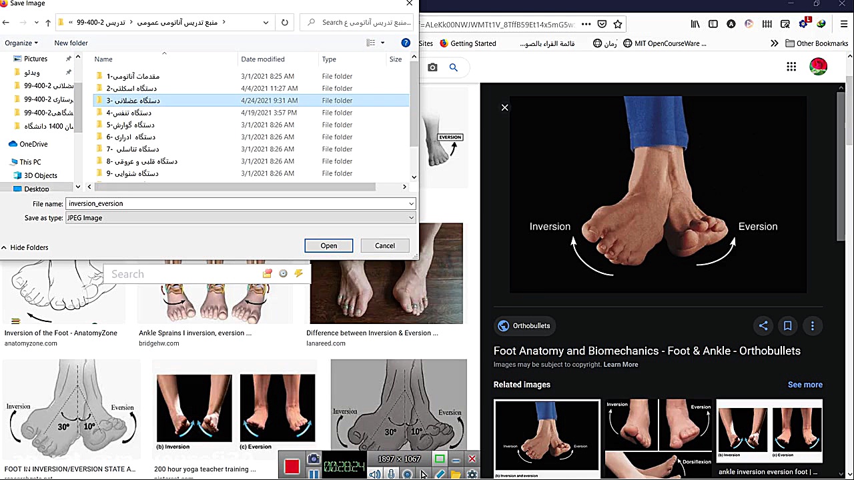This screenshot has height=480, width=854.
Task: Click See more related images
Action: point(805,385)
